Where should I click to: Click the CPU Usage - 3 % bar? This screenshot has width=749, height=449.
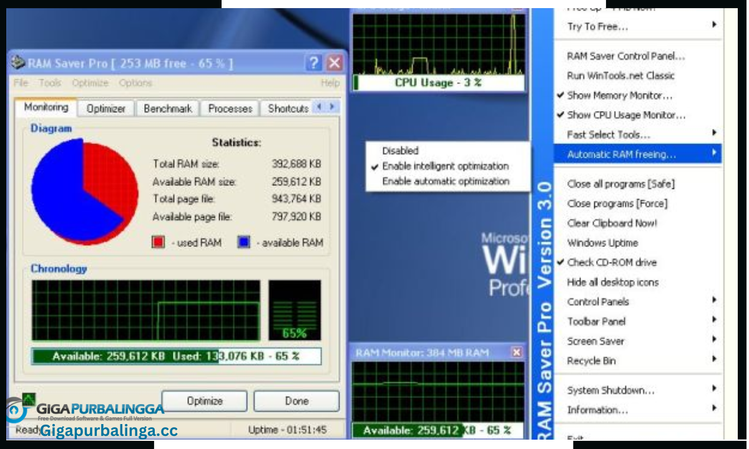(439, 83)
